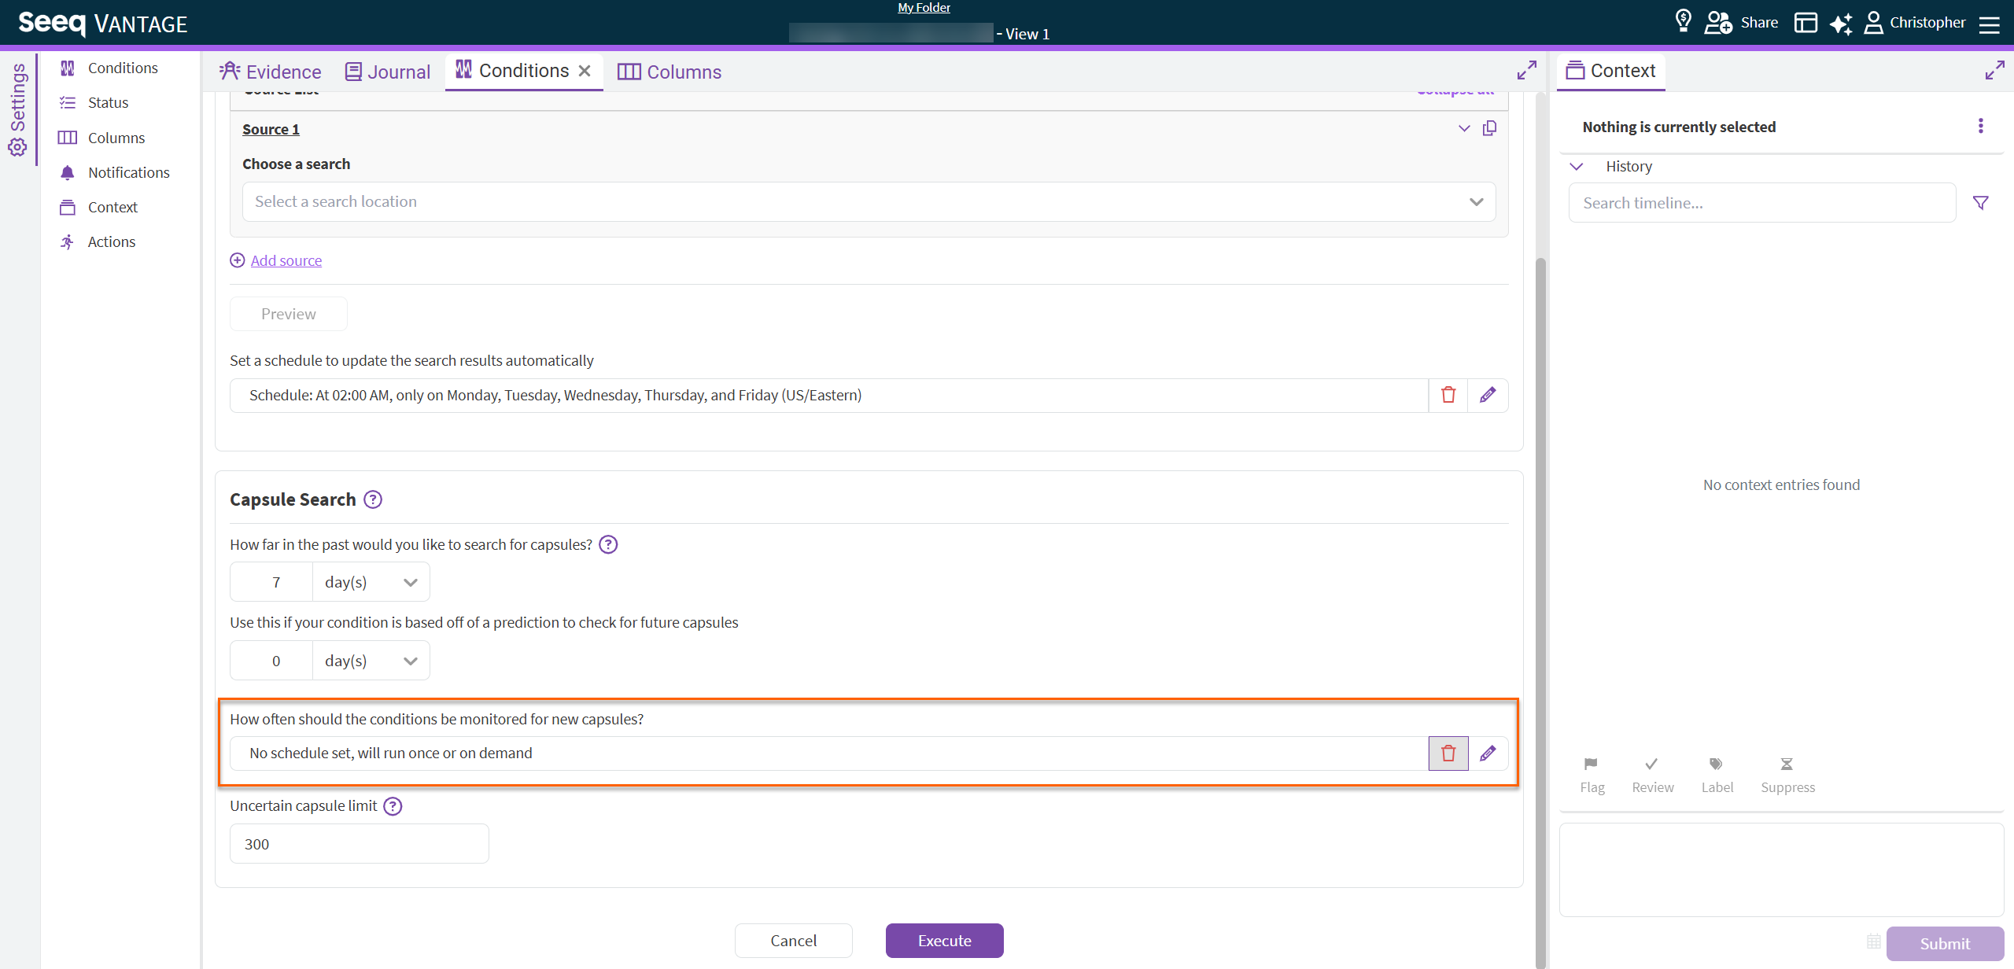
Task: Open the AI sparkle assistant icon
Action: pyautogui.click(x=1841, y=23)
